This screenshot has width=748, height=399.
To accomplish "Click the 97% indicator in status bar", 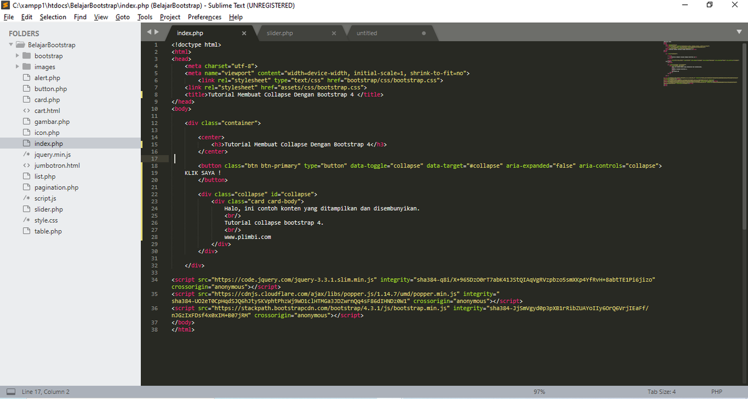I will [x=539, y=391].
